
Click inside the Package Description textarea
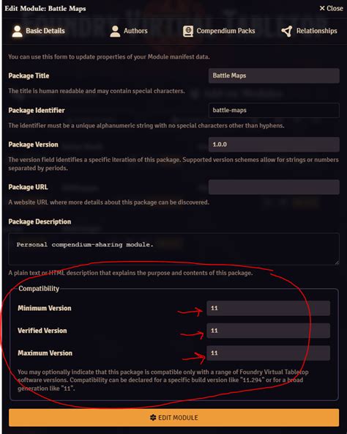click(x=173, y=249)
